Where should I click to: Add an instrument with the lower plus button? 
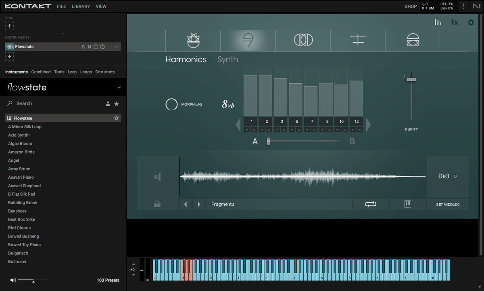10,56
